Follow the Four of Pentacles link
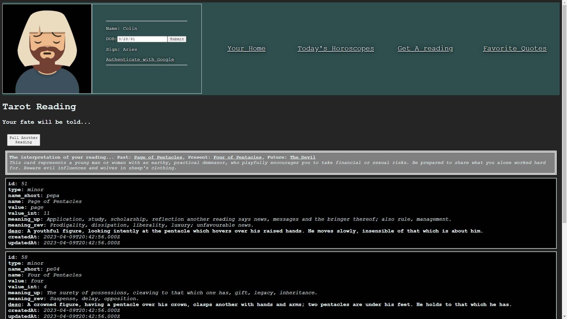 [x=237, y=157]
